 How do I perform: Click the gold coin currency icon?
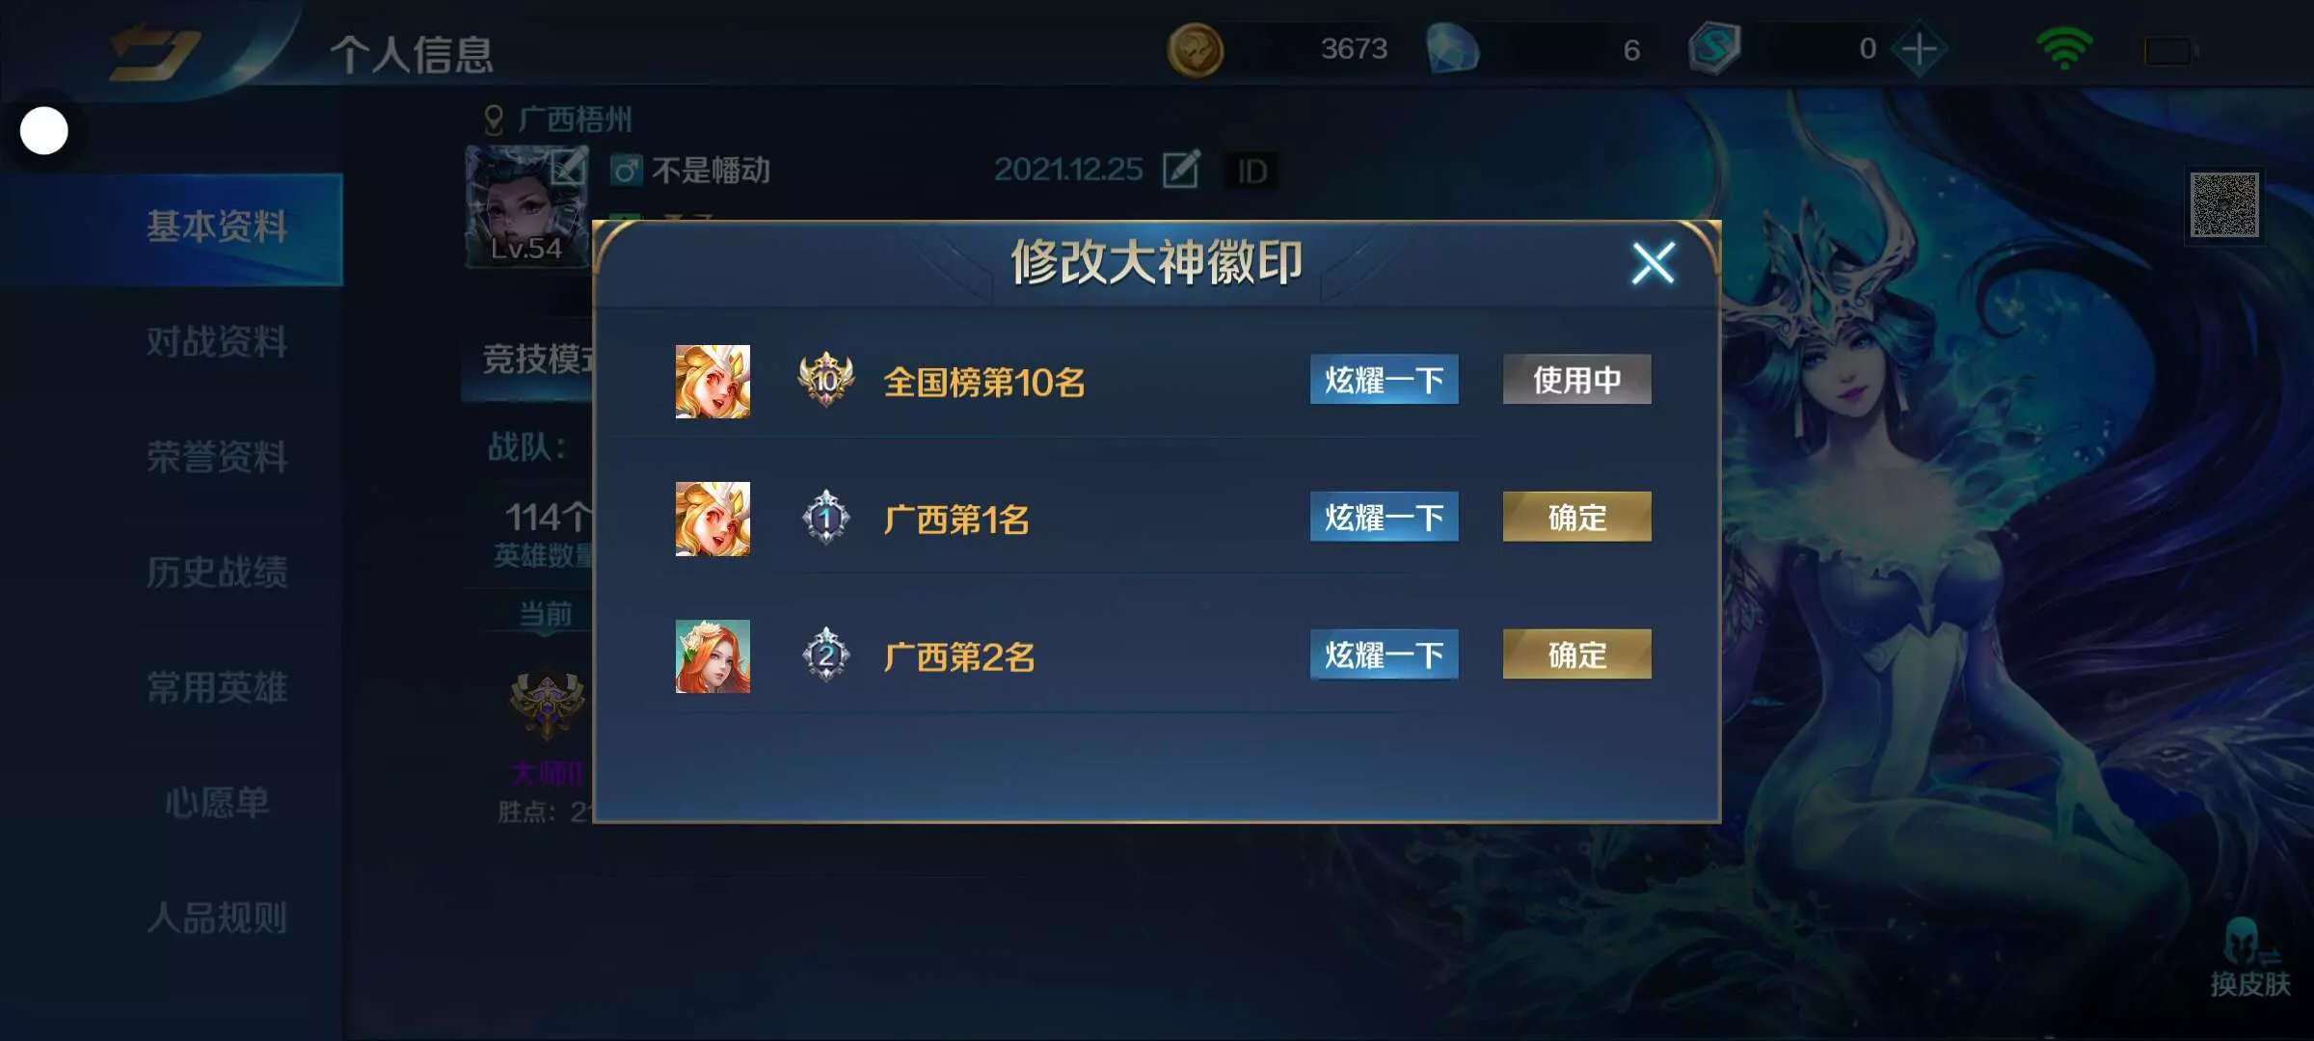point(1195,50)
